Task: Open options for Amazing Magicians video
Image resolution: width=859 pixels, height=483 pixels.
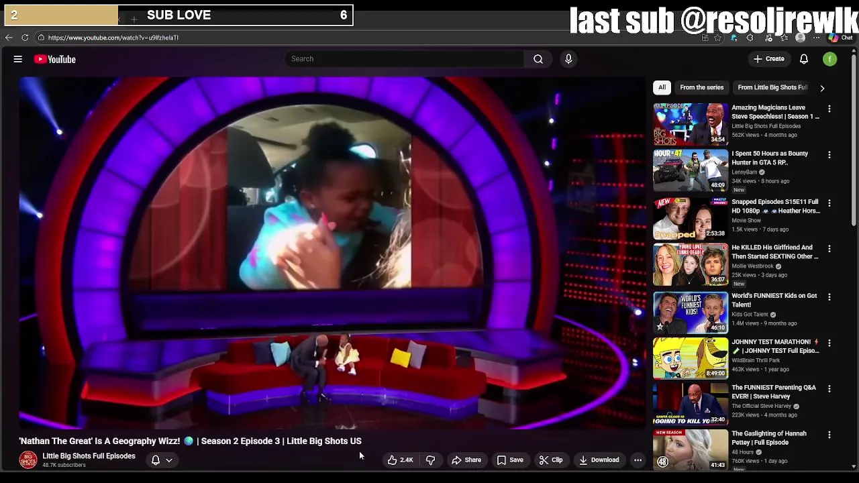Action: coord(829,109)
